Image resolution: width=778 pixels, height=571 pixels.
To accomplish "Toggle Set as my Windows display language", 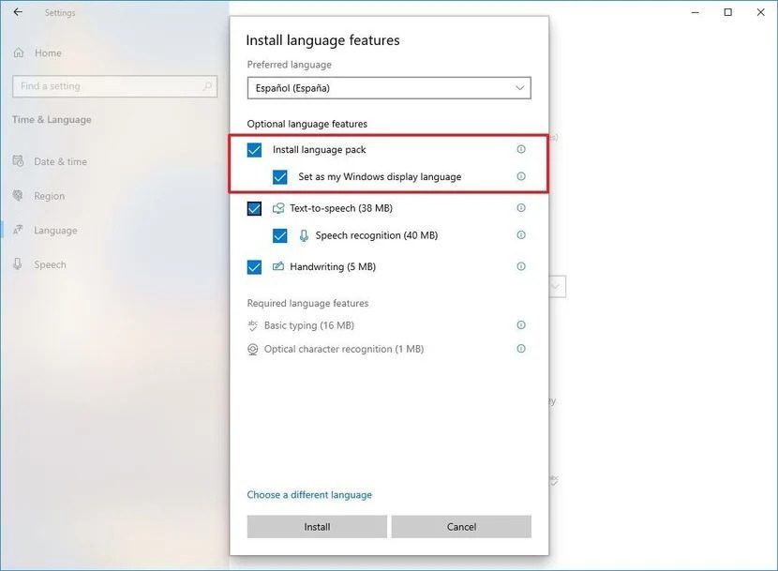I will click(x=279, y=177).
